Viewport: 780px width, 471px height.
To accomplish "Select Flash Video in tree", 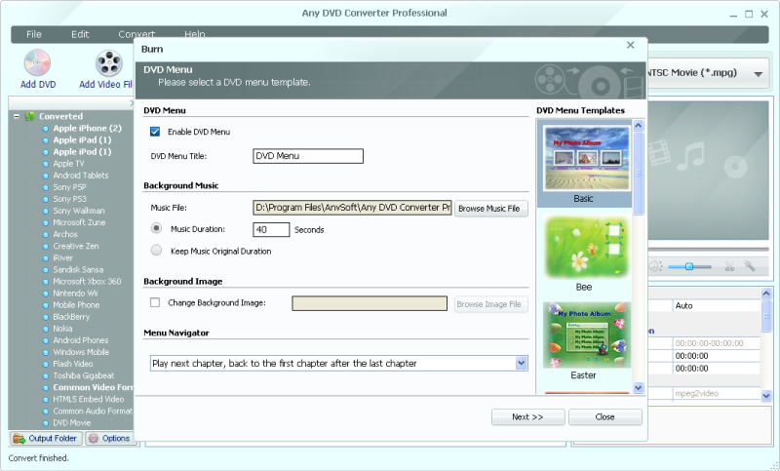I will pos(72,364).
